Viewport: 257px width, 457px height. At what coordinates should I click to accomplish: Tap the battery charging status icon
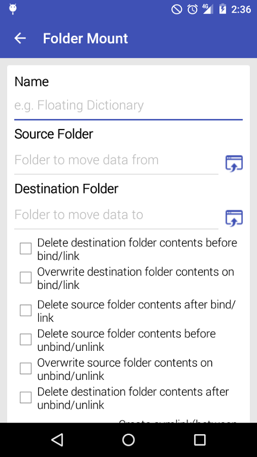coord(222,9)
